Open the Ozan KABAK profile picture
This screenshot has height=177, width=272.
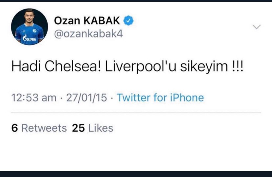(x=30, y=27)
